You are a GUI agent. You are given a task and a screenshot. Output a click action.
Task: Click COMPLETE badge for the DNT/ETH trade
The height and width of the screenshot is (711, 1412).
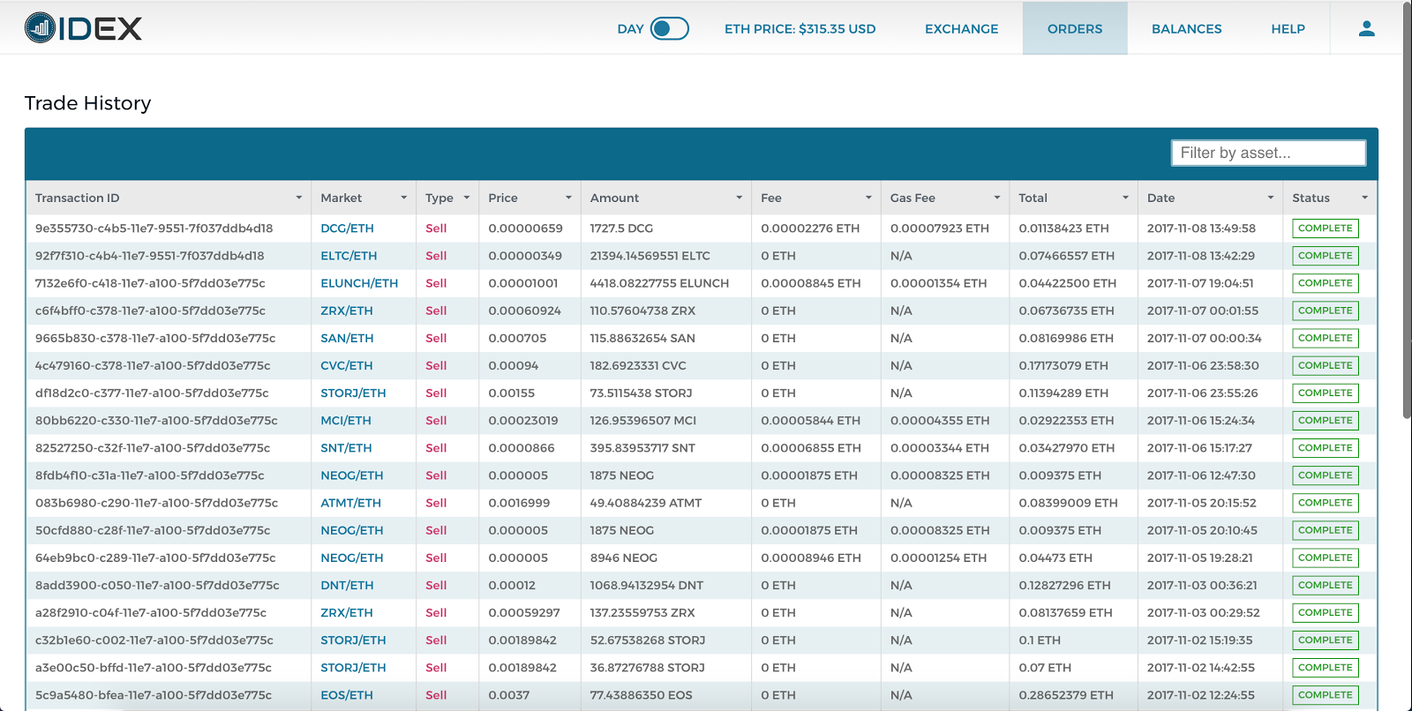click(x=1325, y=585)
